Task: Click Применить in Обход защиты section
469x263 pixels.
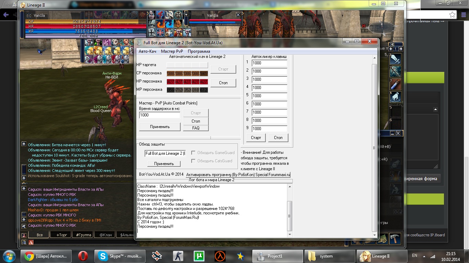Action: 164,164
